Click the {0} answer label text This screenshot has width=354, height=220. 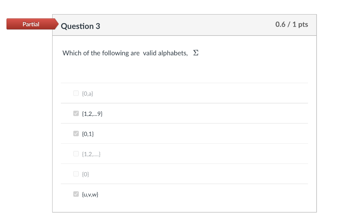coord(85,174)
